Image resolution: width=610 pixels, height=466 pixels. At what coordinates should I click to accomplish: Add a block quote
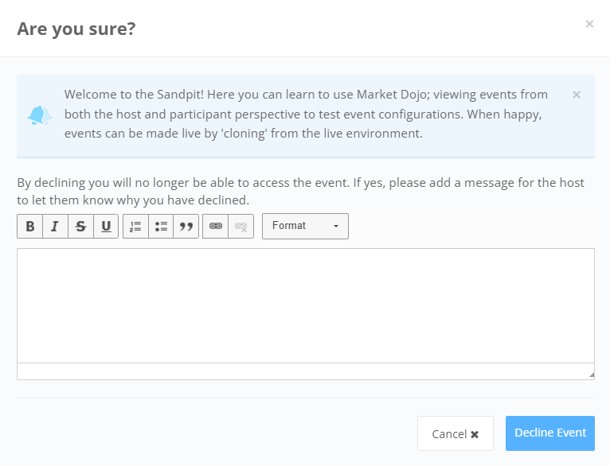(186, 226)
